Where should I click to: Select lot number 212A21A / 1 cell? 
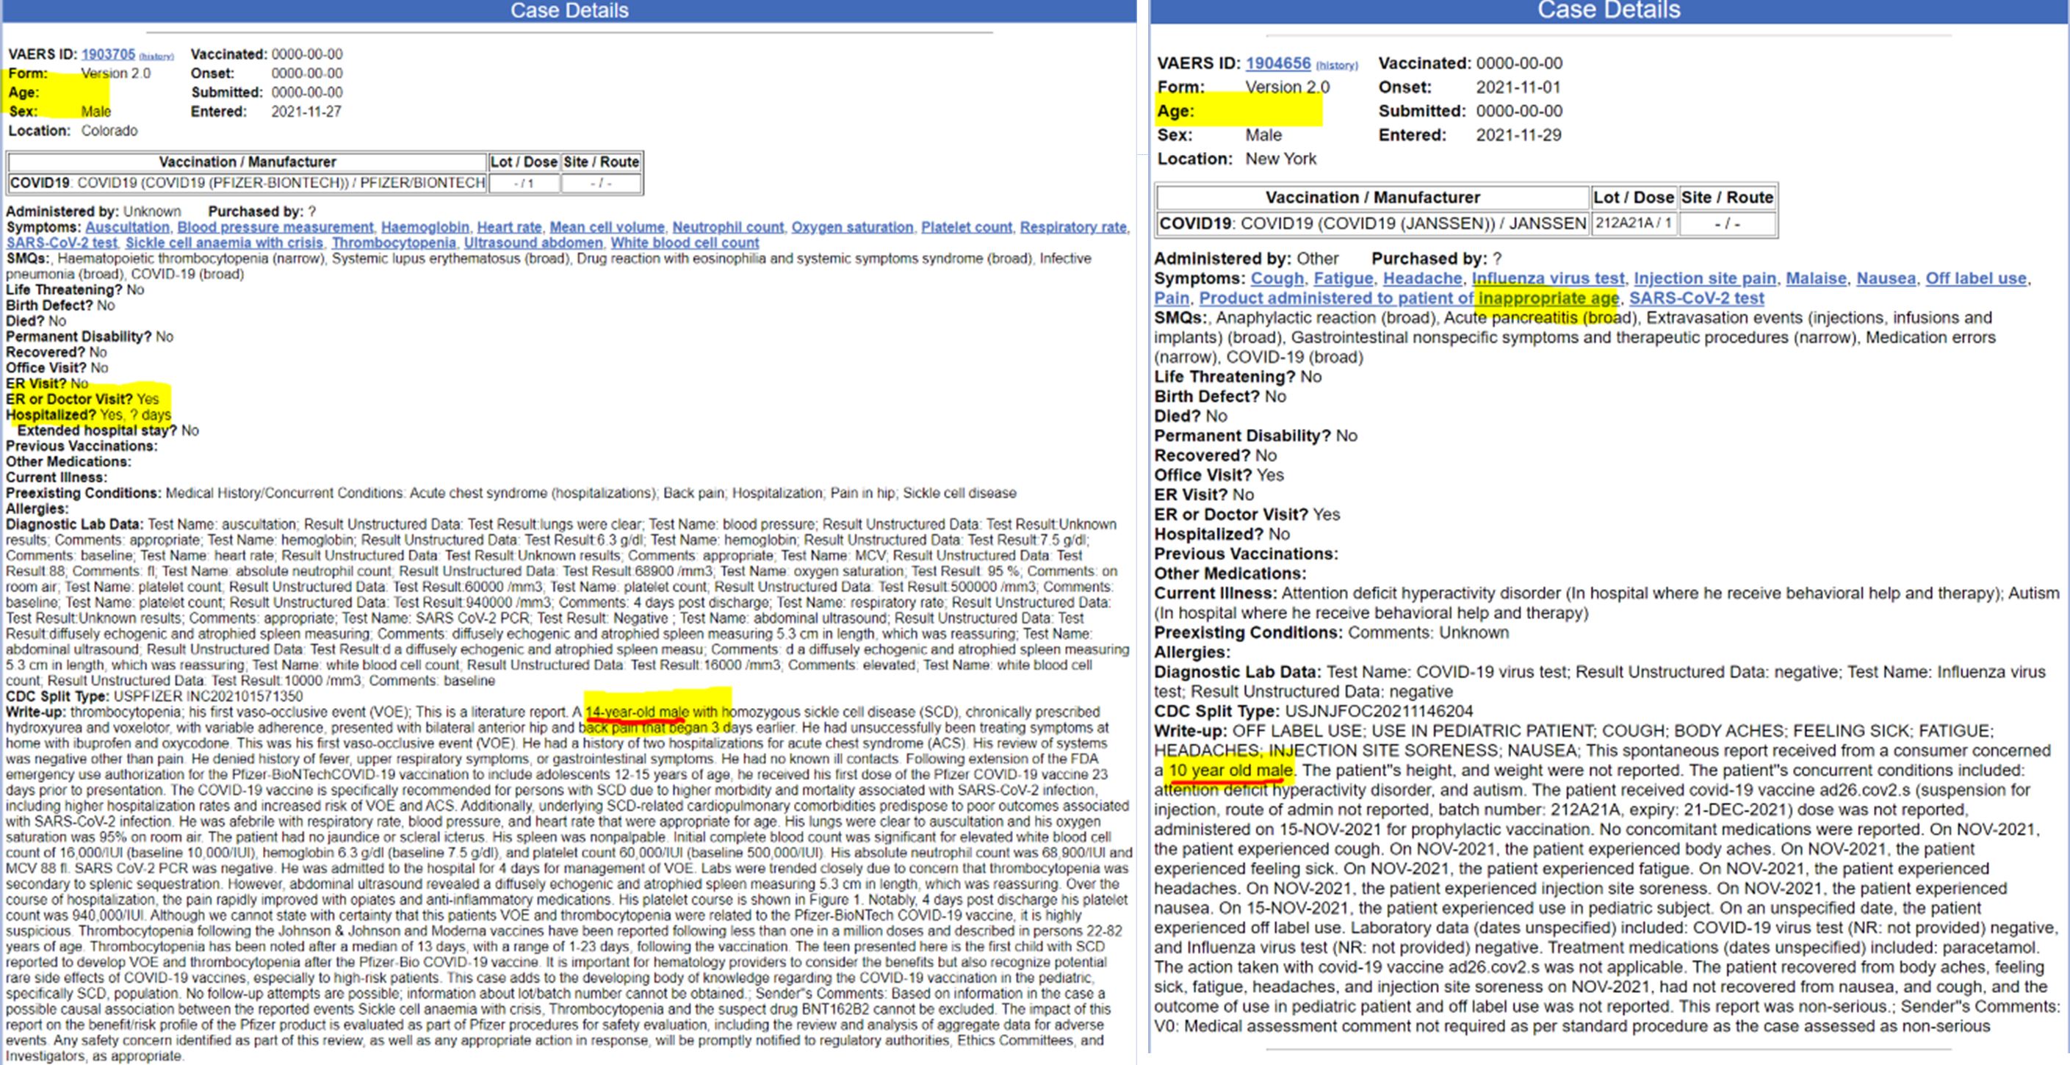point(1633,223)
